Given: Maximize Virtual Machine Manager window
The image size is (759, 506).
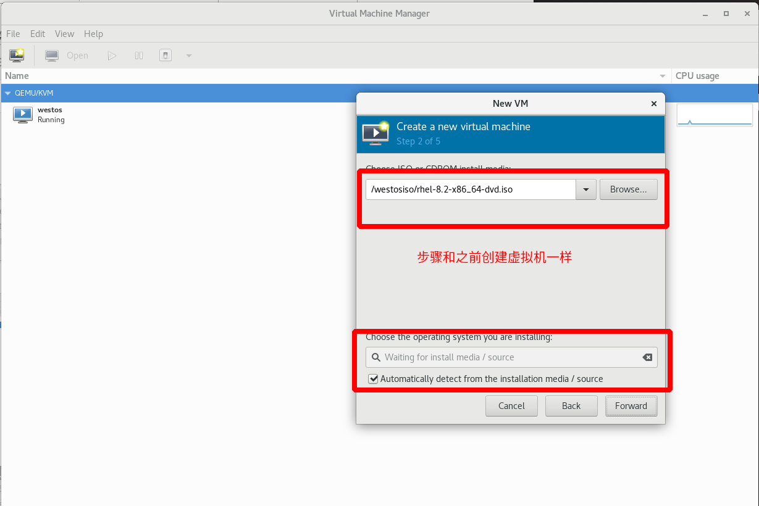Looking at the screenshot, I should click(726, 14).
